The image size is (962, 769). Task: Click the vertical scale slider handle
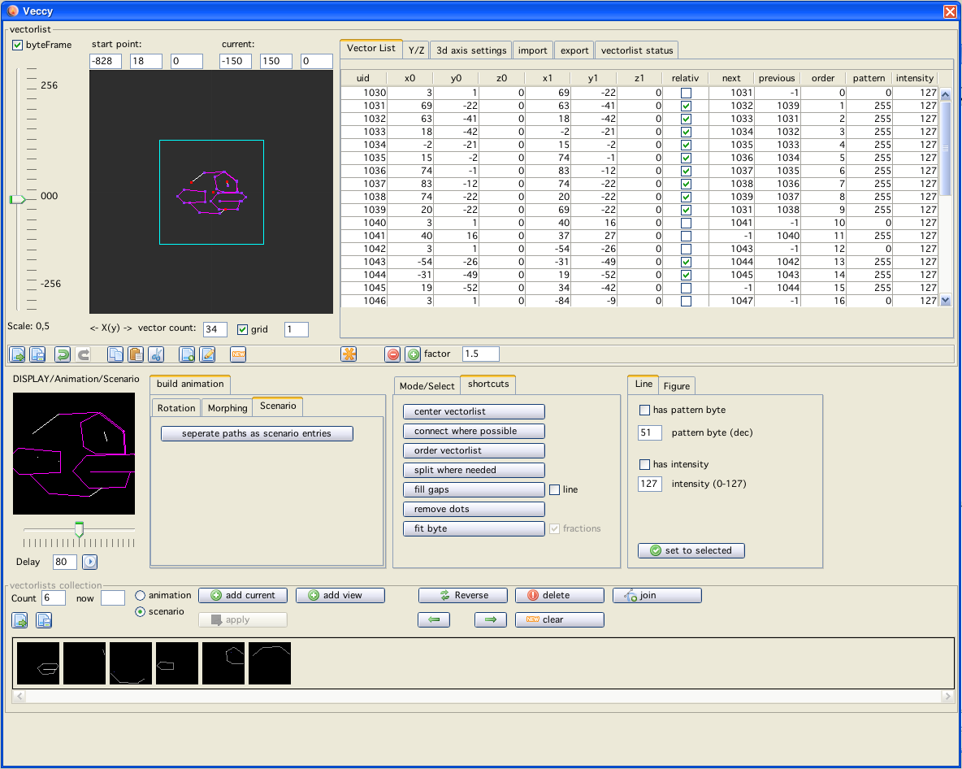pos(17,198)
